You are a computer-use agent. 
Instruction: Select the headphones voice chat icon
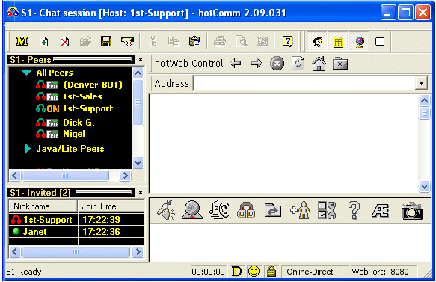click(x=246, y=210)
